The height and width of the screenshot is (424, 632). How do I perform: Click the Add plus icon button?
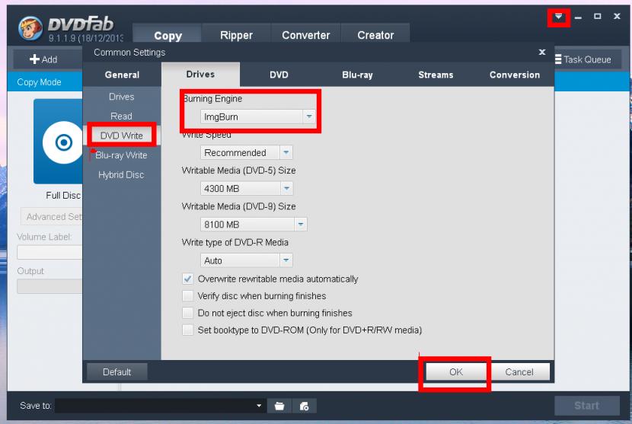pyautogui.click(x=43, y=59)
